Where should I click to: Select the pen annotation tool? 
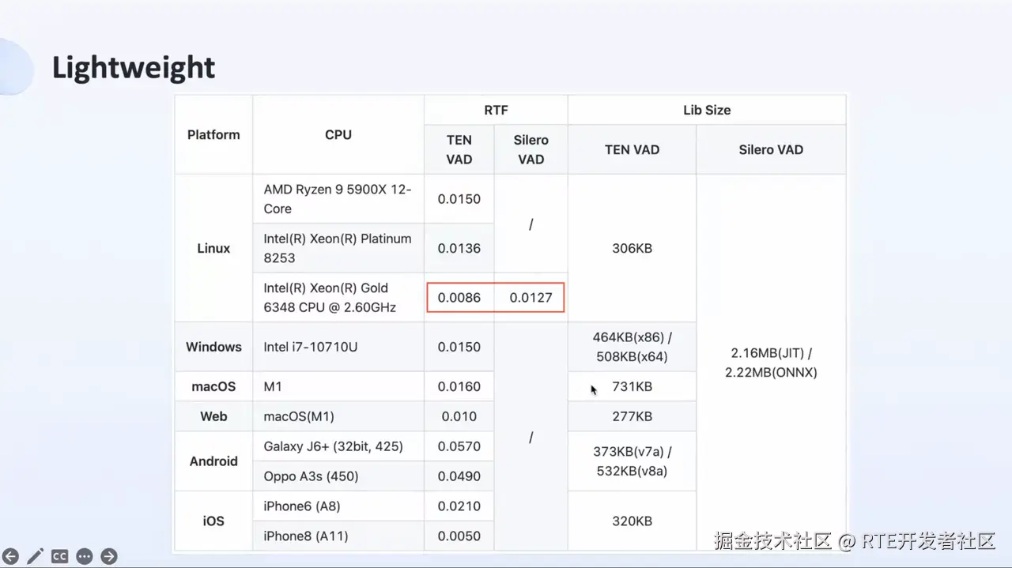(35, 556)
